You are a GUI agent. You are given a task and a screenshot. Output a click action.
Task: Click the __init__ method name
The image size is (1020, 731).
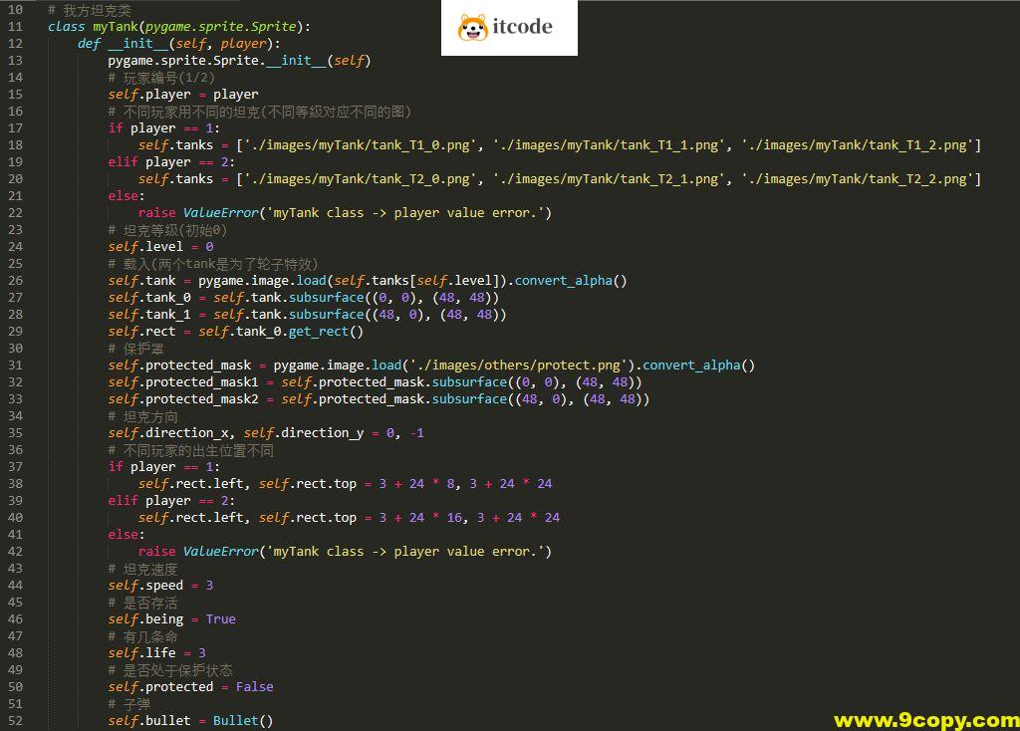[x=137, y=43]
